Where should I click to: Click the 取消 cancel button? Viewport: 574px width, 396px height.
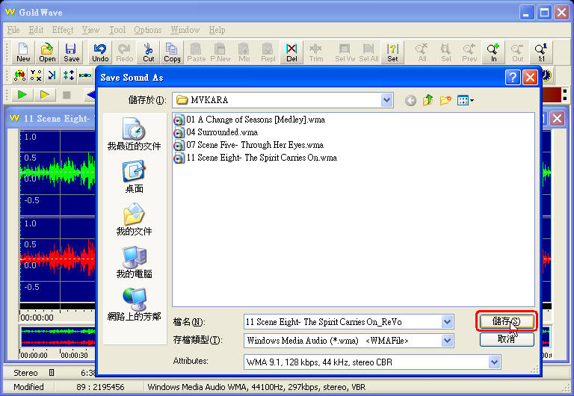click(x=506, y=339)
